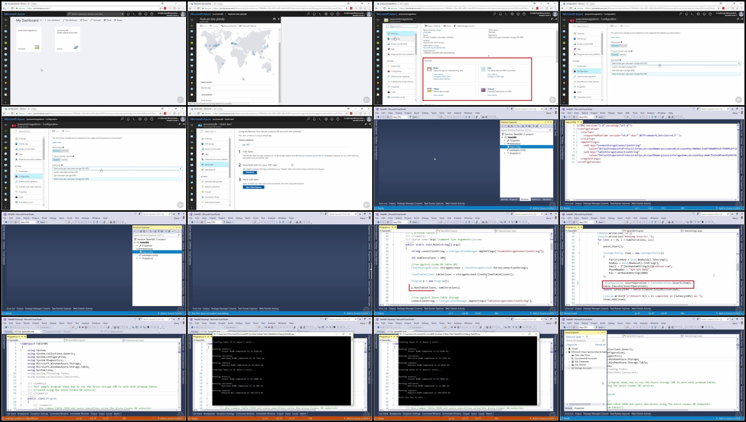
Task: Click 'Press any key to exit...' console line
Action: 412,397
